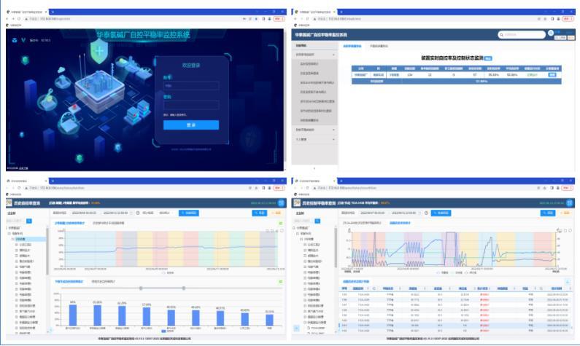Click green export icon at bar chart corner

click(x=279, y=281)
